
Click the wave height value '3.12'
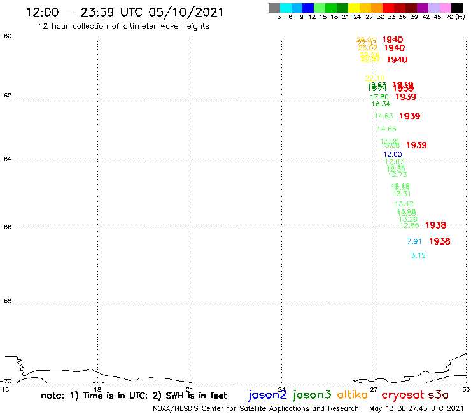tap(418, 255)
